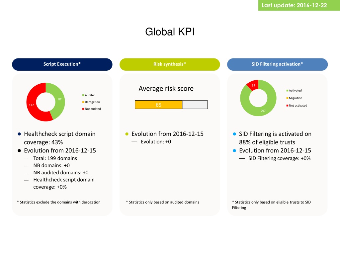Screen dimensions: 340x255
Task: Select the orange Derogation legend swatch
Action: (x=83, y=102)
